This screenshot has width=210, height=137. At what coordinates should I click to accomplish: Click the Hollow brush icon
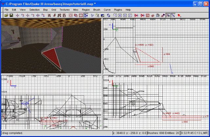click(81, 15)
